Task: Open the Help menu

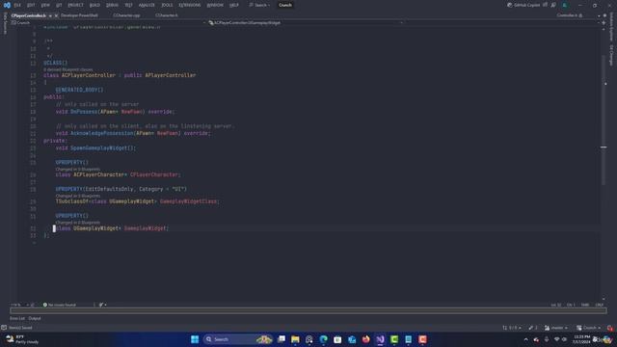Action: point(234,5)
